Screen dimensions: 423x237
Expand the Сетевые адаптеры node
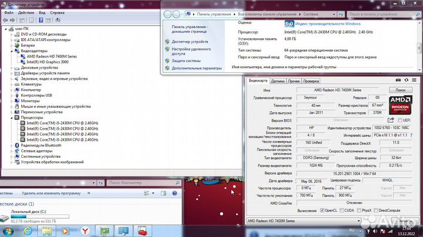click(x=12, y=151)
